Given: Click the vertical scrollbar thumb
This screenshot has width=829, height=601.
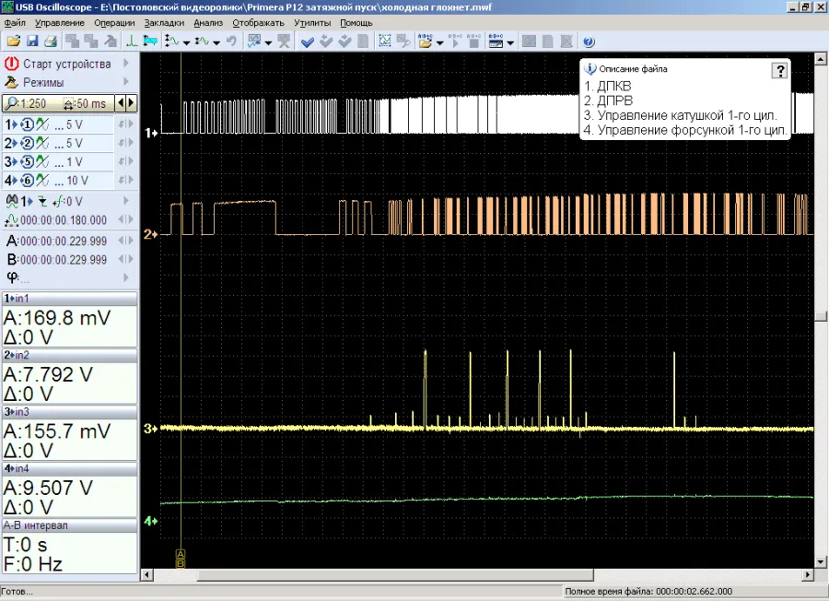Looking at the screenshot, I should (x=821, y=315).
